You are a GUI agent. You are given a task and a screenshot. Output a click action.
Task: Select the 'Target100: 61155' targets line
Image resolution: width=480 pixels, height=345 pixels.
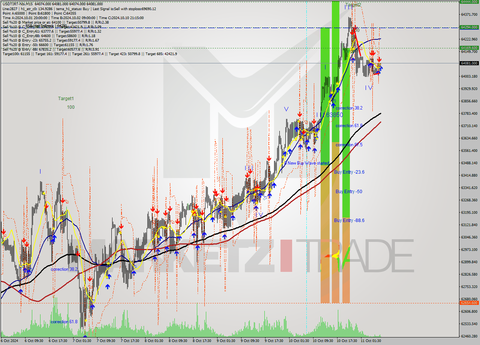(x=90, y=54)
